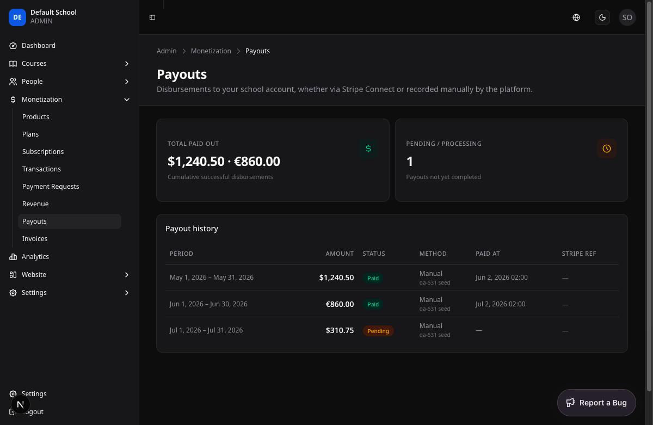This screenshot has height=425, width=653.
Task: Select the Jul 1, 2026 – Jul 31, 2026 row
Action: tap(392, 330)
